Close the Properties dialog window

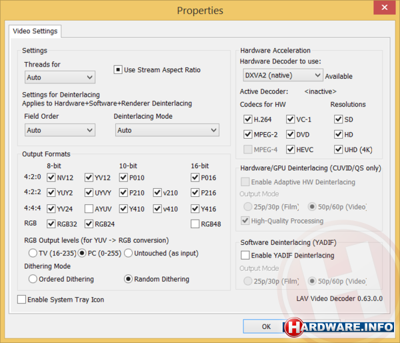tap(383, 9)
